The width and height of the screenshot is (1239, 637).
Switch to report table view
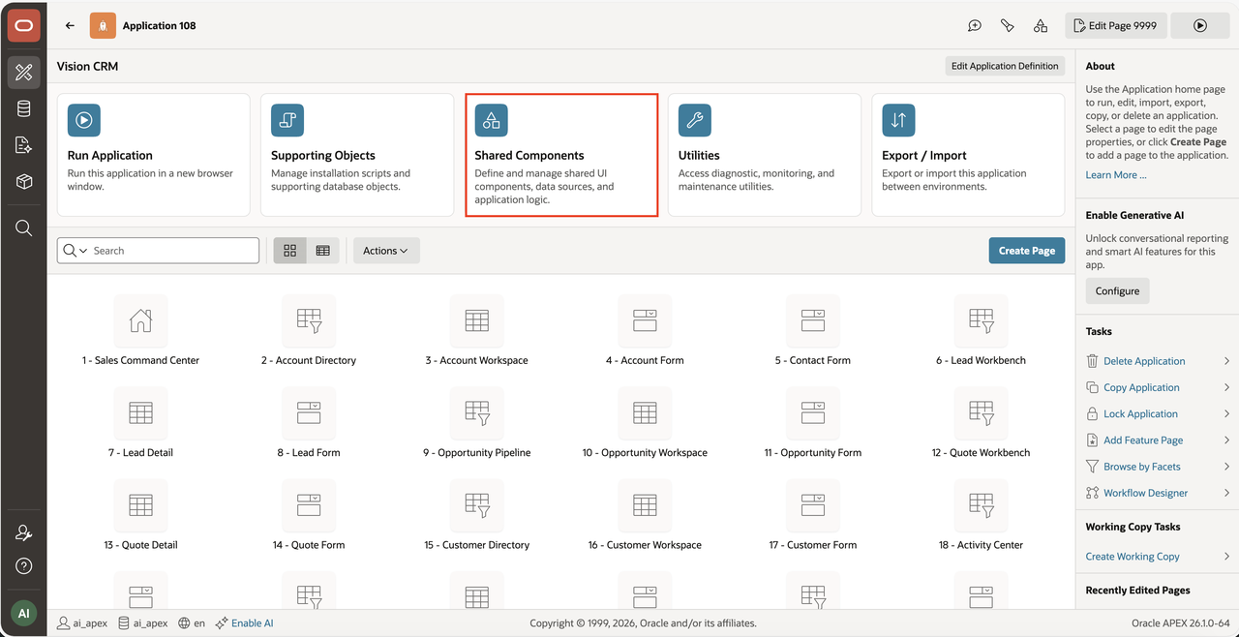[323, 251]
